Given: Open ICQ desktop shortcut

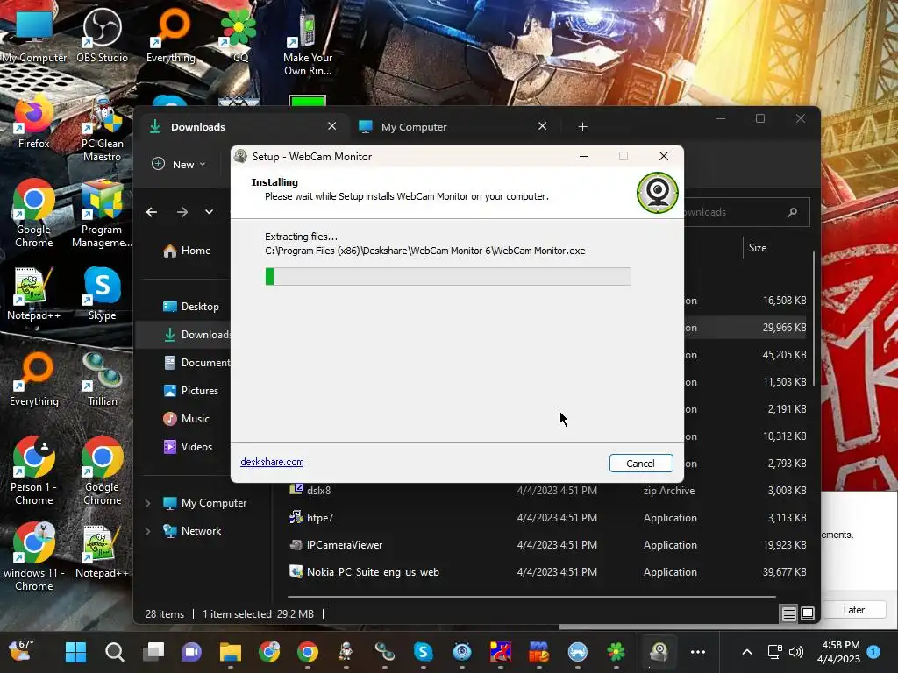Looking at the screenshot, I should point(239,35).
